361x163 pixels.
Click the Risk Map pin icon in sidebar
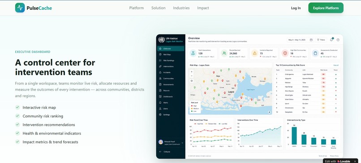[160, 54]
